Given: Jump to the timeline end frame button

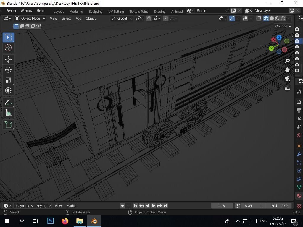Looking at the screenshot, I should (x=165, y=206).
